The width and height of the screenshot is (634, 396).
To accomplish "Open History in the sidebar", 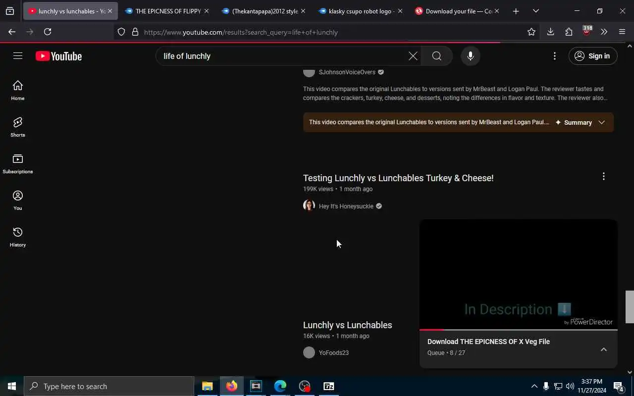I will [18, 237].
